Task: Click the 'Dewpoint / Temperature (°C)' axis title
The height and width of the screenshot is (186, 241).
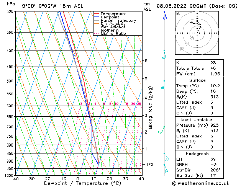Action: coord(82,183)
